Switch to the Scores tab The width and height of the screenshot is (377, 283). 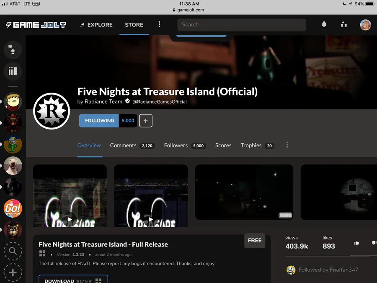click(223, 145)
